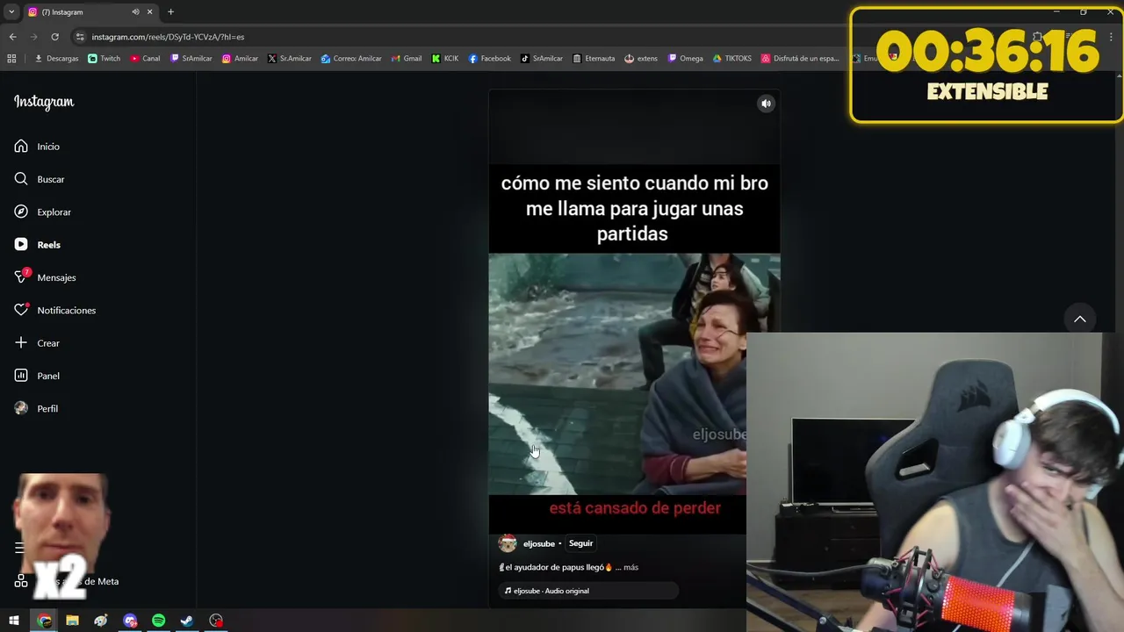
Task: Open the Chrome apps grid shortcut
Action: 11,59
